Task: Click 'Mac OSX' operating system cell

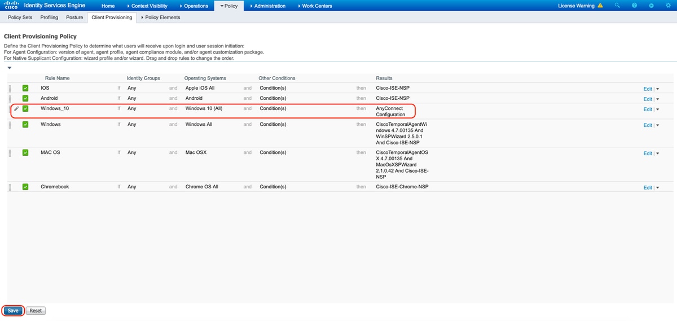Action: pos(196,152)
